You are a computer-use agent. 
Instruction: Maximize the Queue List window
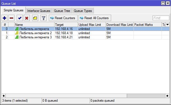click(163, 3)
